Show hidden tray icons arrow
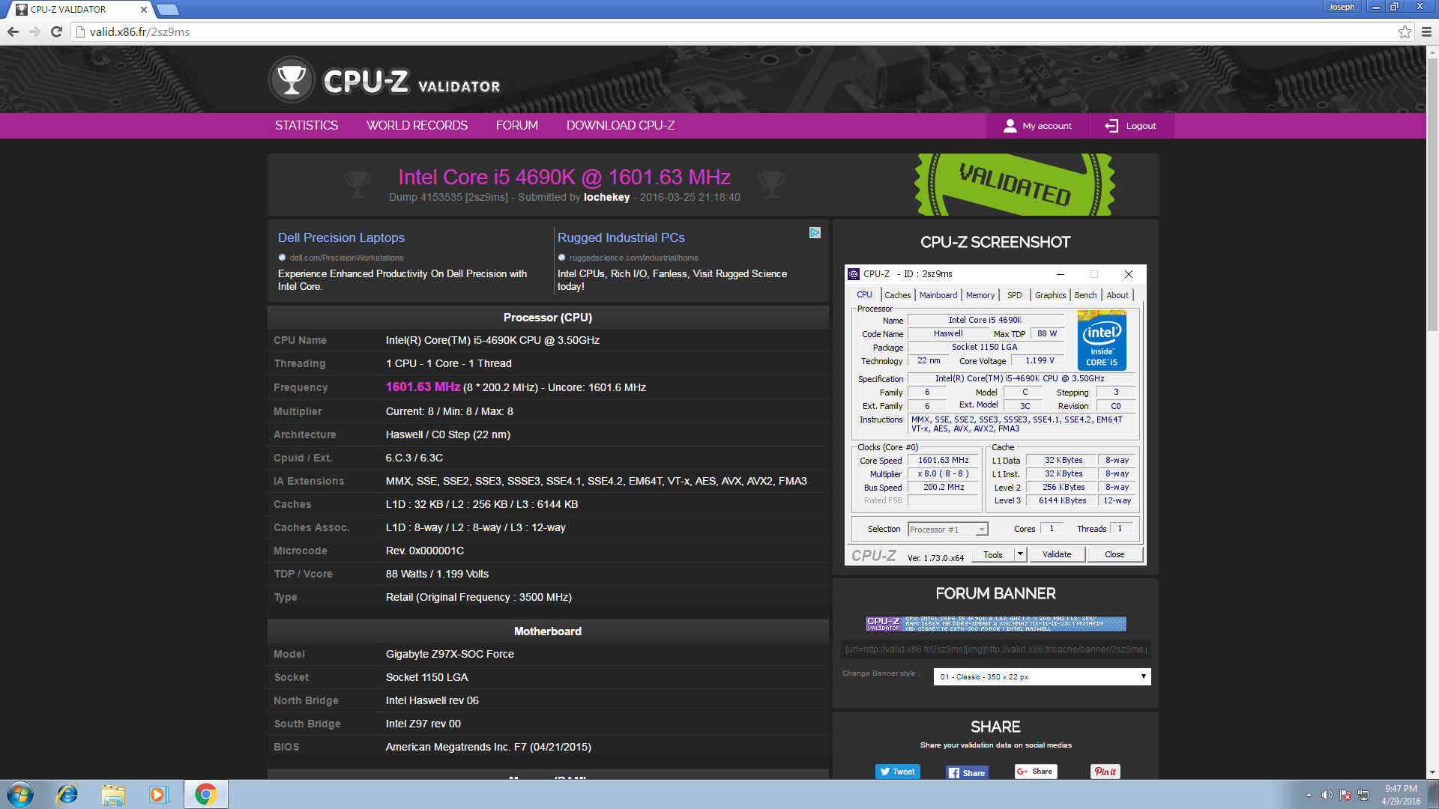Screen dimensions: 1439x809 tap(1309, 795)
